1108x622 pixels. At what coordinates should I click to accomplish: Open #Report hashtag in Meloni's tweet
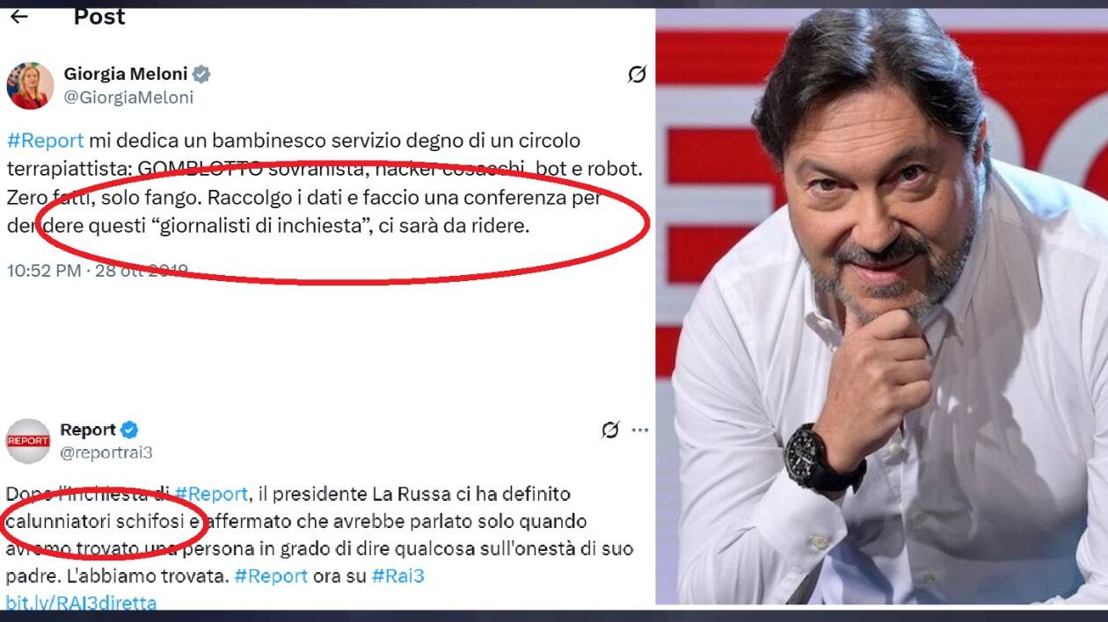pyautogui.click(x=45, y=141)
